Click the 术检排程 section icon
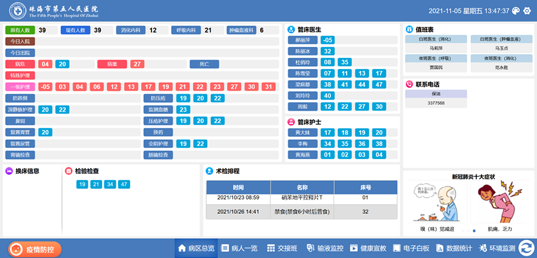Image resolution: width=537 pixels, height=258 pixels. (x=209, y=171)
